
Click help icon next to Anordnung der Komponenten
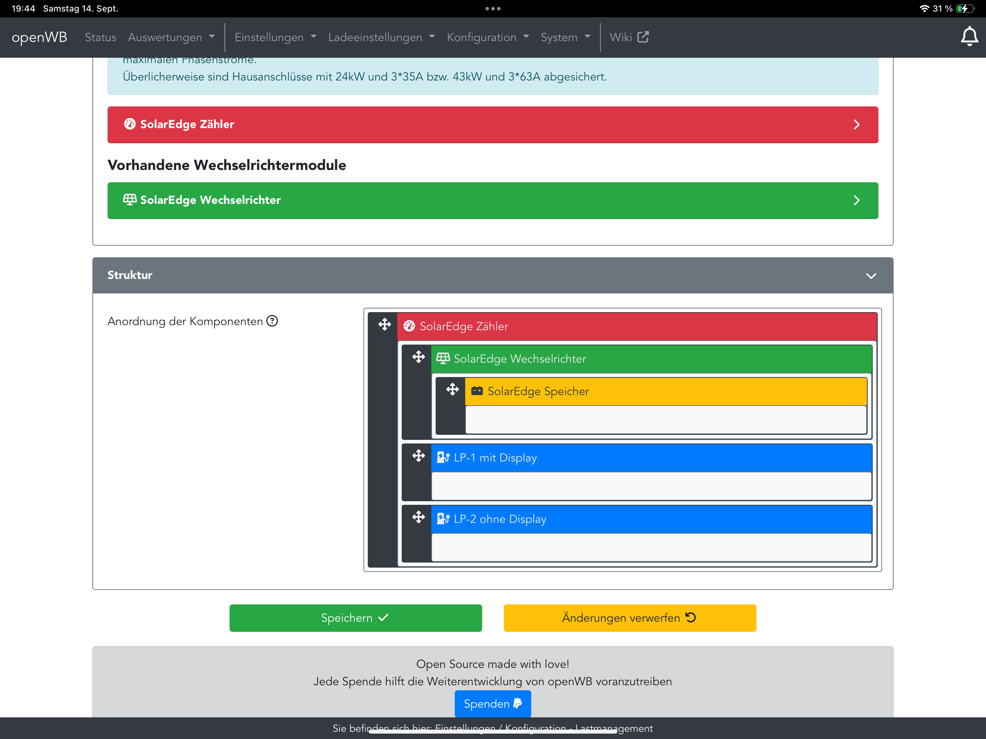(272, 321)
